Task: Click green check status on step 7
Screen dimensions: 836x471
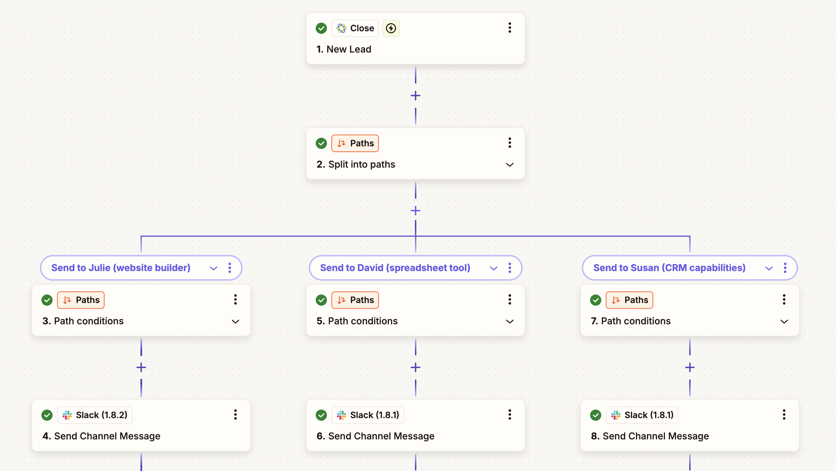Action: pyautogui.click(x=596, y=300)
